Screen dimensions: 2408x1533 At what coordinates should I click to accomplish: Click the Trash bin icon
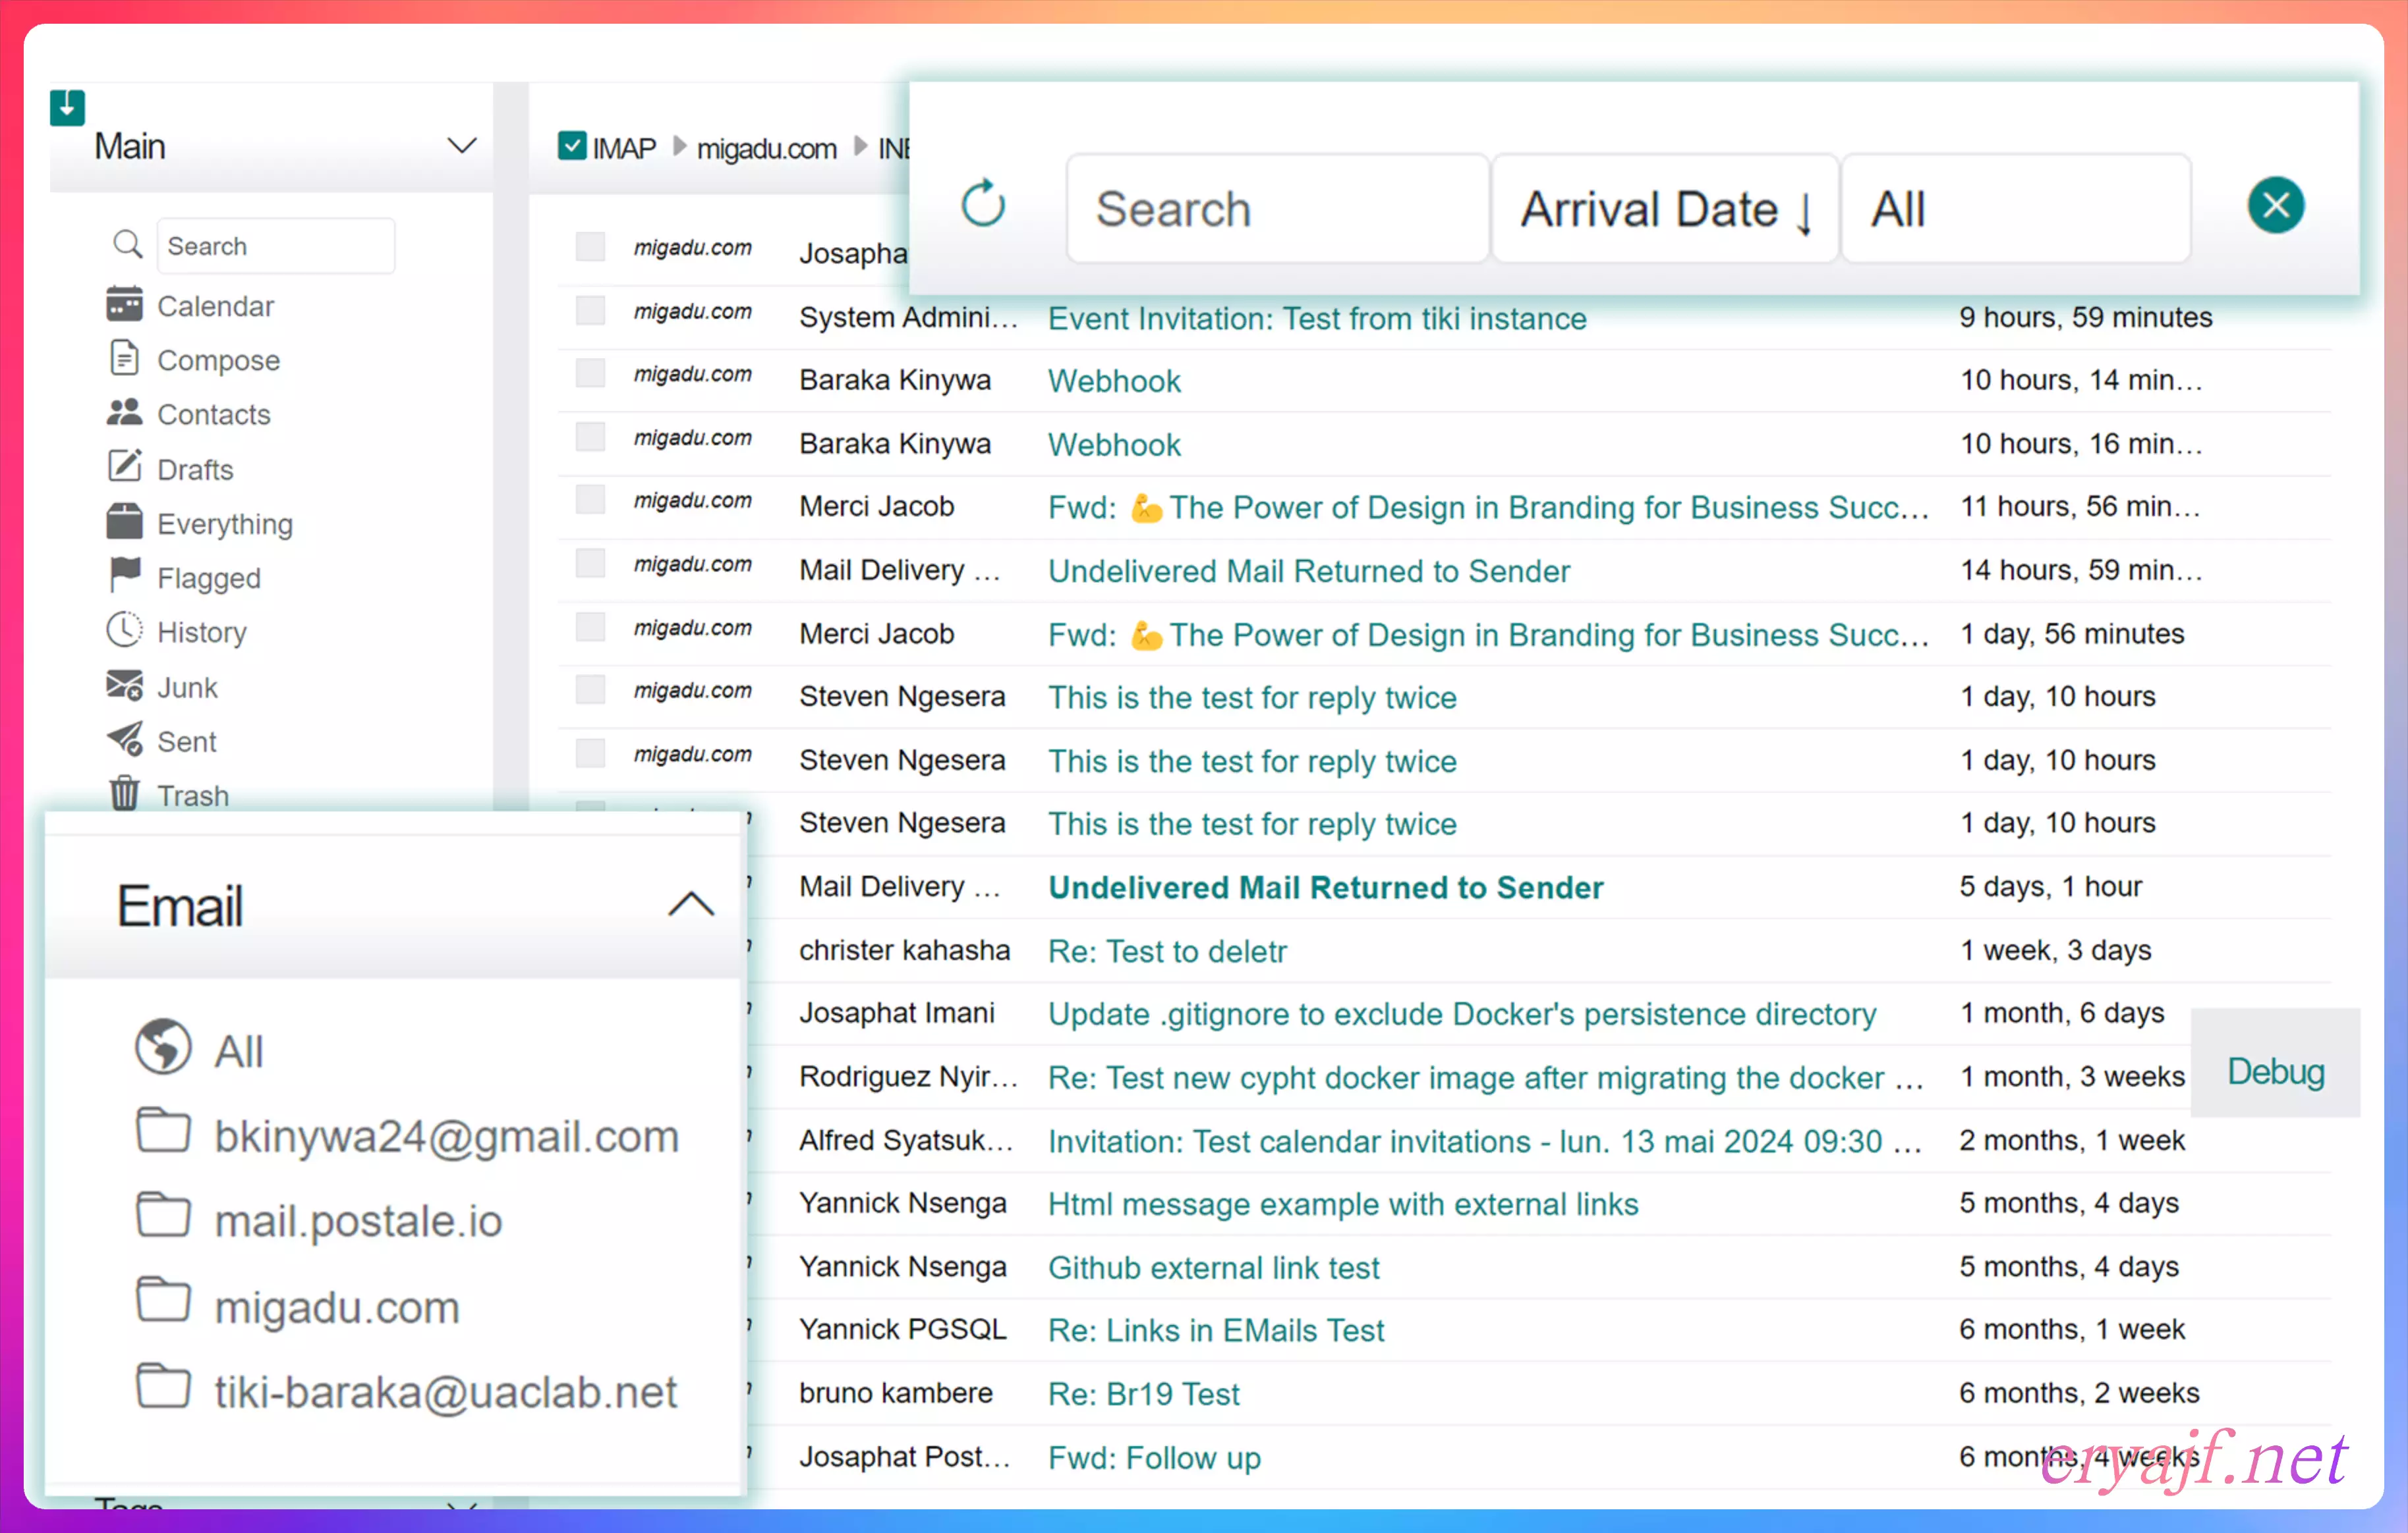[124, 793]
